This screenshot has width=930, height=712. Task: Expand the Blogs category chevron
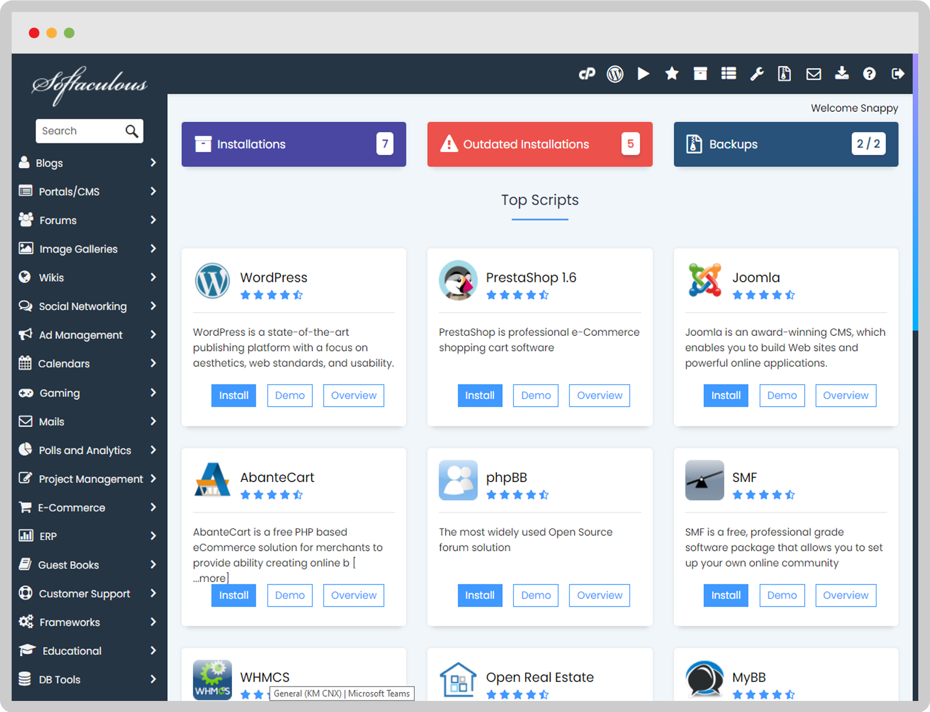[153, 163]
